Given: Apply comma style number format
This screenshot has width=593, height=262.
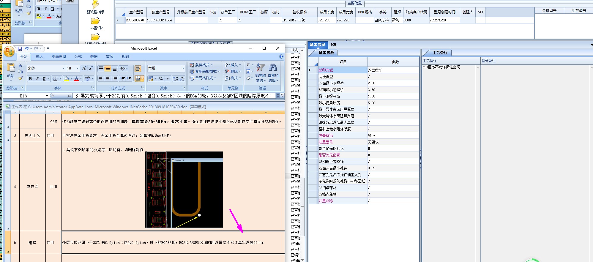Looking at the screenshot, I should pos(168,79).
